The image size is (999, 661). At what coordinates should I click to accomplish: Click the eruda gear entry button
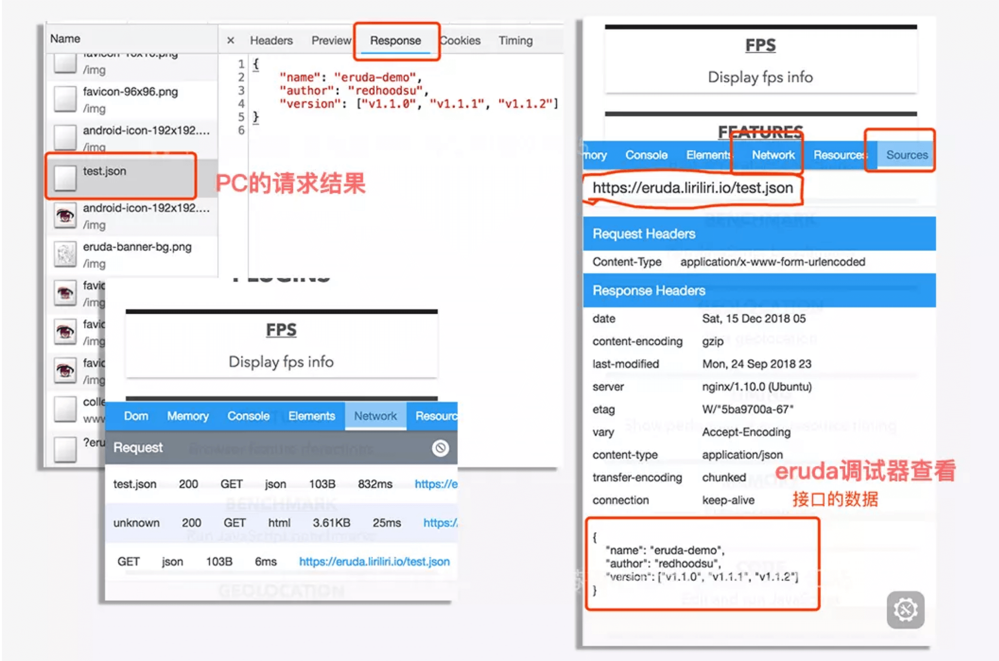tap(905, 610)
